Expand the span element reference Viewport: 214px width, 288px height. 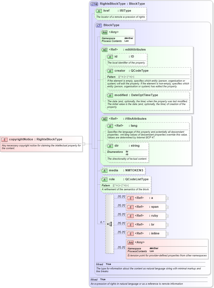167,207
